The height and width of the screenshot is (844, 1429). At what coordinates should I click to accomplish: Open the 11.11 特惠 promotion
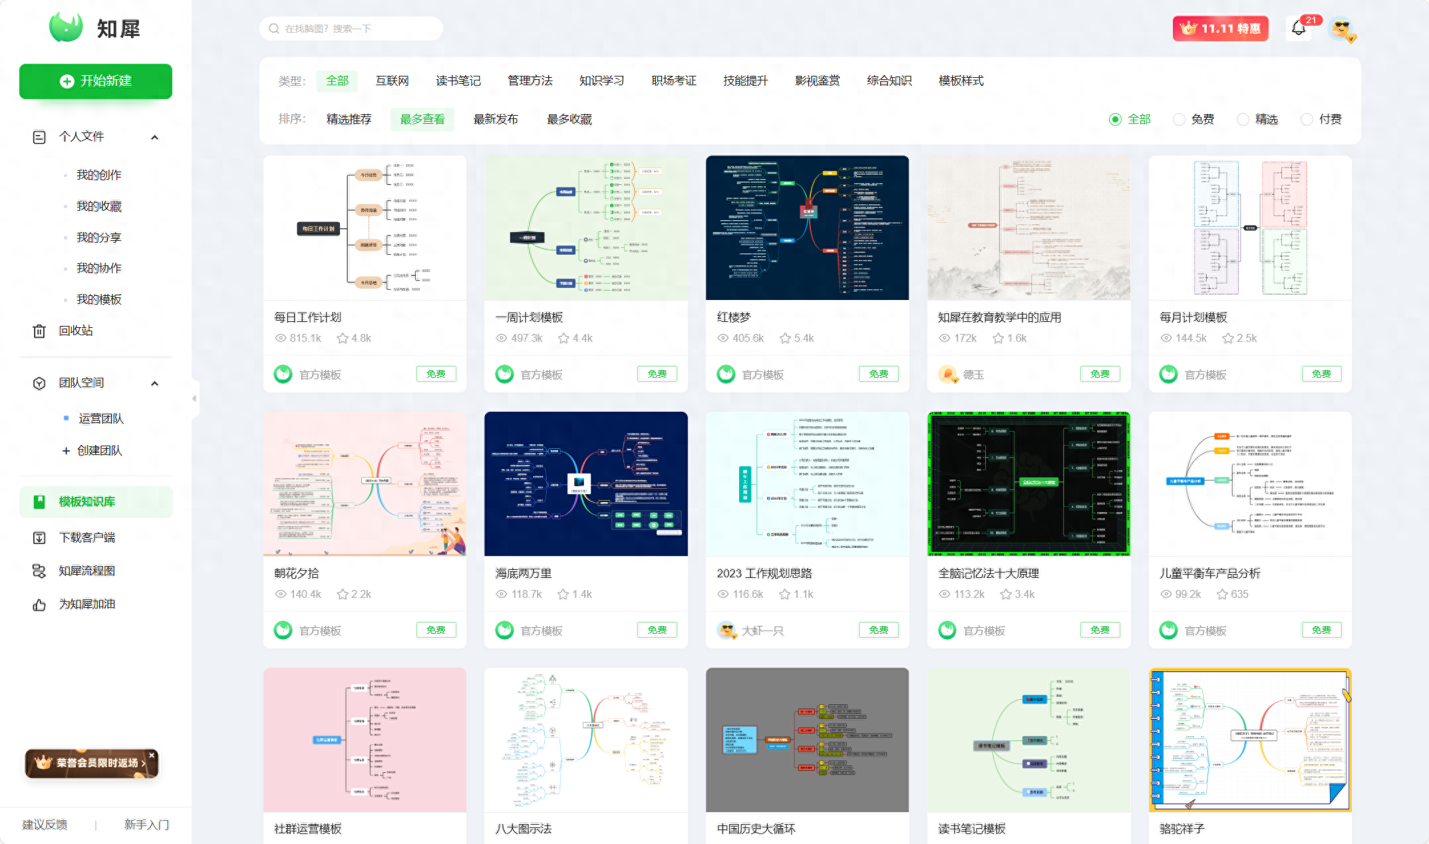pos(1220,29)
